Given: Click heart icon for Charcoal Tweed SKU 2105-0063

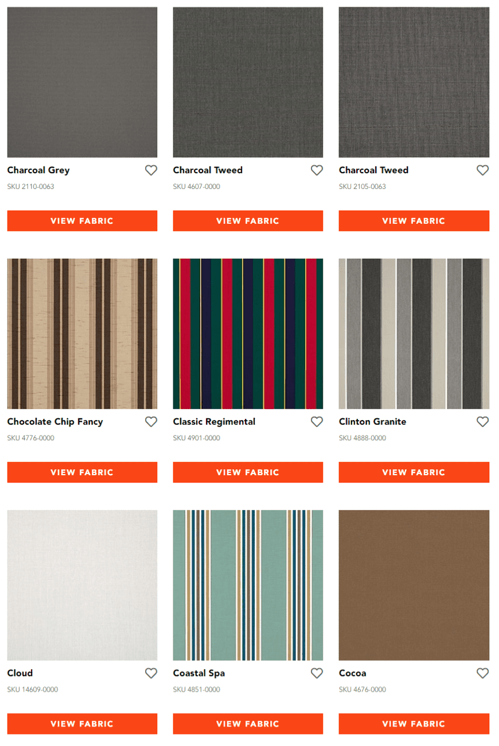Looking at the screenshot, I should (483, 170).
